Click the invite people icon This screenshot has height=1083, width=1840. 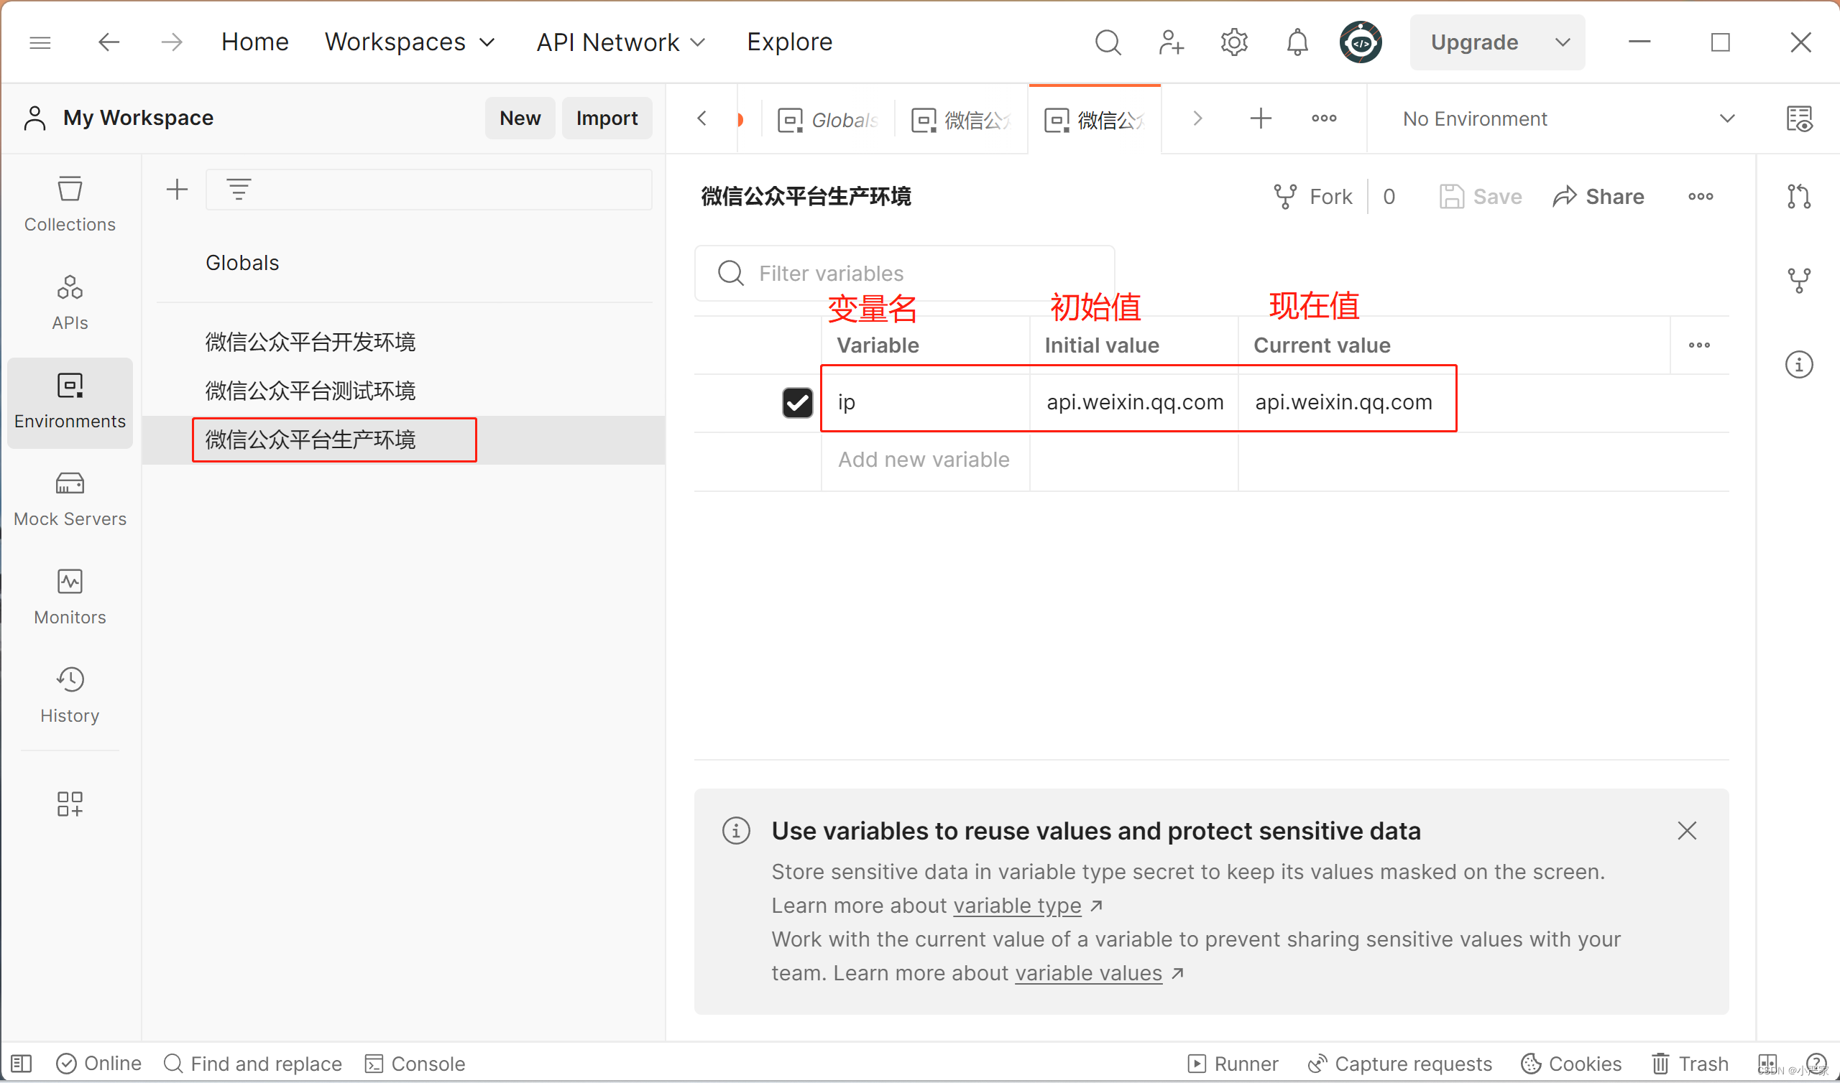click(x=1170, y=42)
